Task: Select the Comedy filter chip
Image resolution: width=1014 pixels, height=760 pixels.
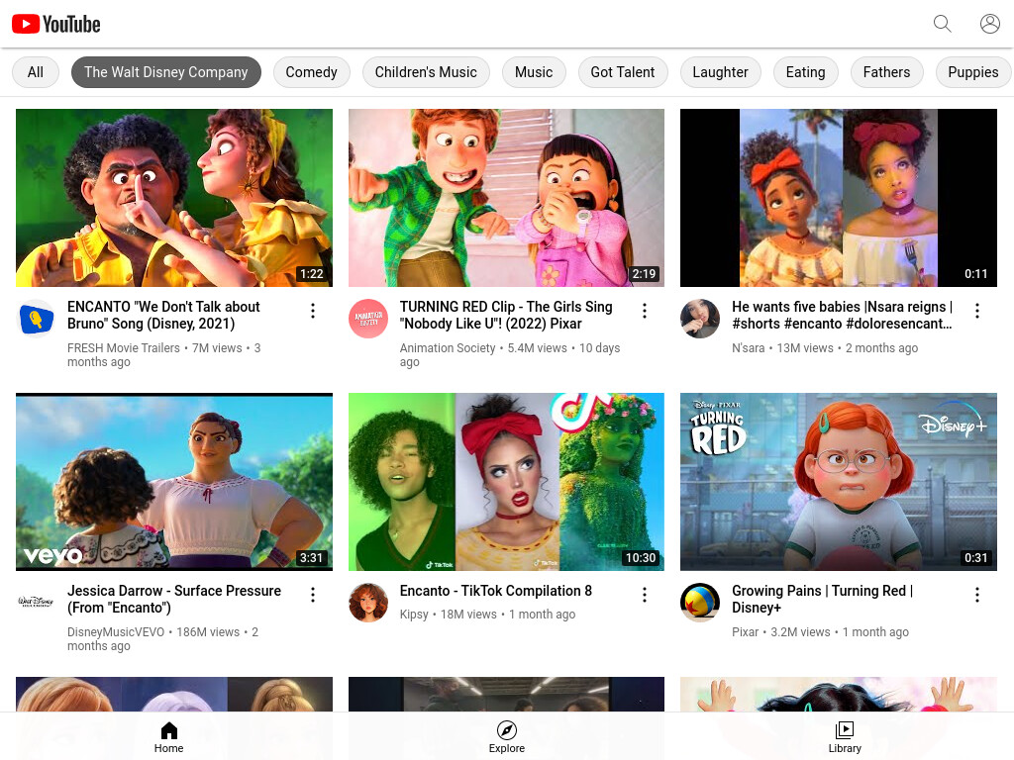Action: click(x=311, y=72)
